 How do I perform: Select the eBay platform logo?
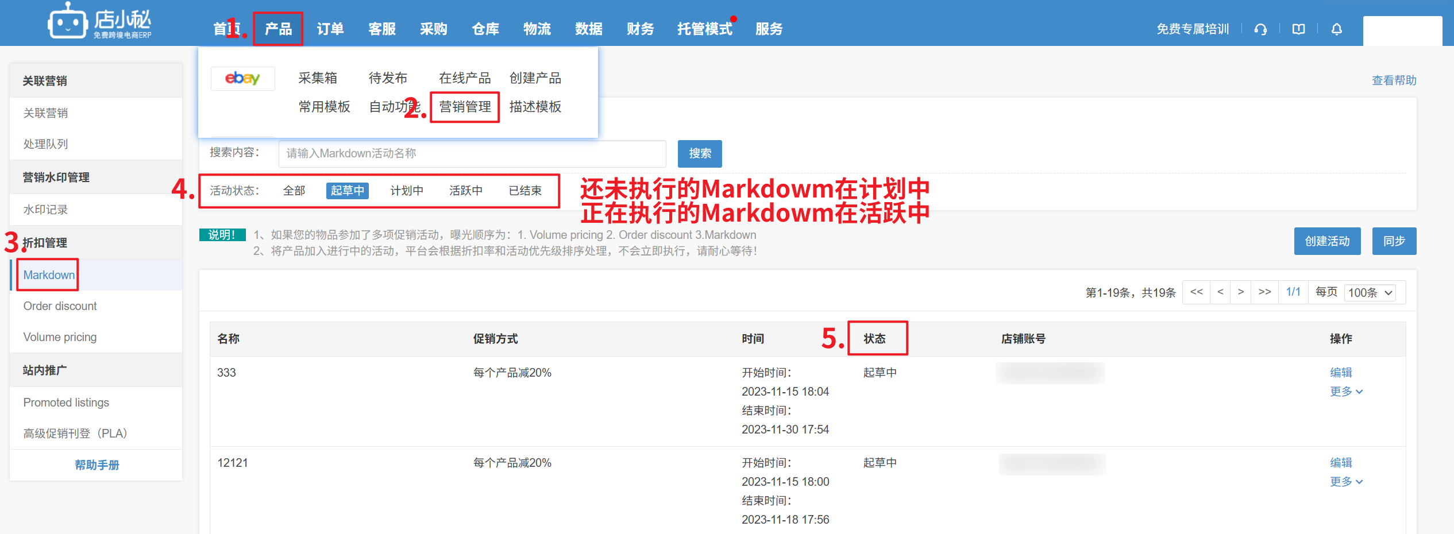[x=242, y=78]
